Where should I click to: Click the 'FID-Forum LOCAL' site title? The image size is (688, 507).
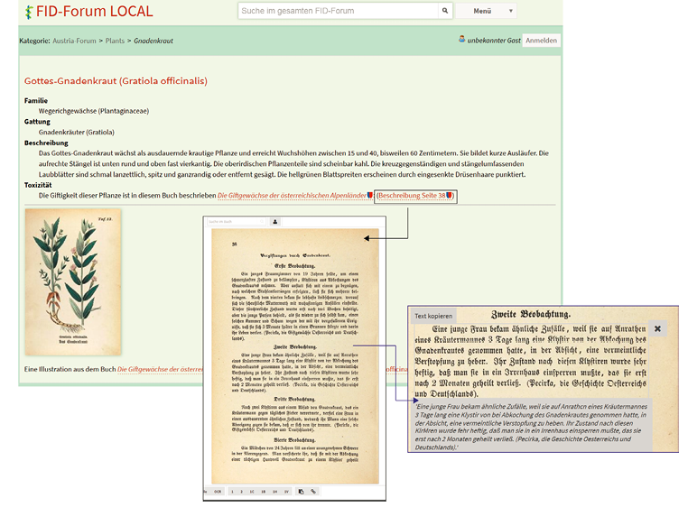tap(94, 12)
